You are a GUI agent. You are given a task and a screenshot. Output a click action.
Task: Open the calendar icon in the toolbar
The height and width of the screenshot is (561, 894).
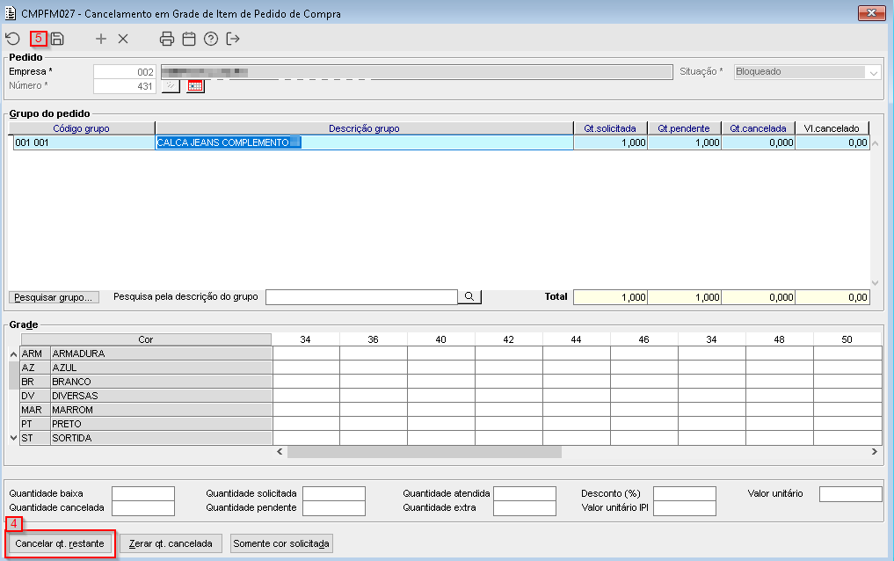(189, 39)
